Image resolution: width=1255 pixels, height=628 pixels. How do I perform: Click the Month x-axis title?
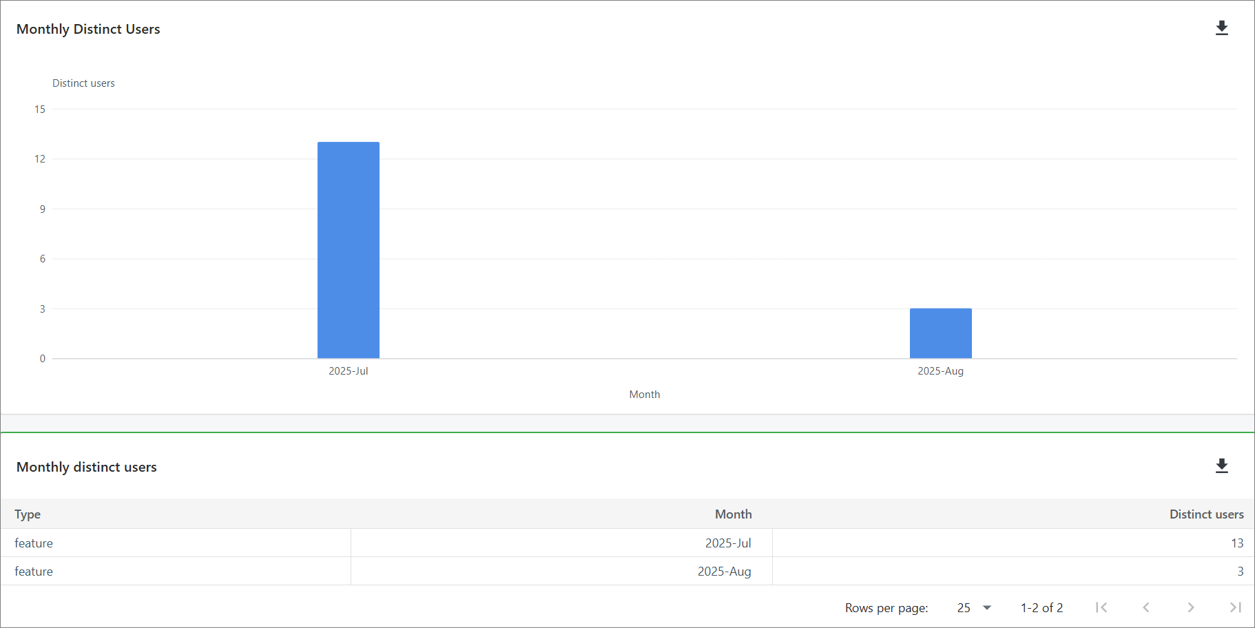point(645,395)
